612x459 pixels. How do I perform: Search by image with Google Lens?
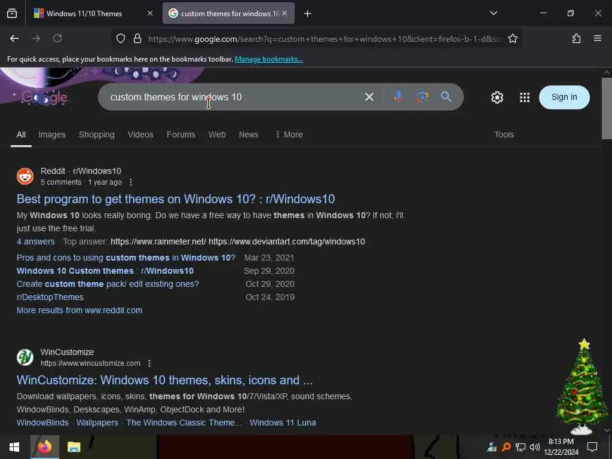coord(423,97)
